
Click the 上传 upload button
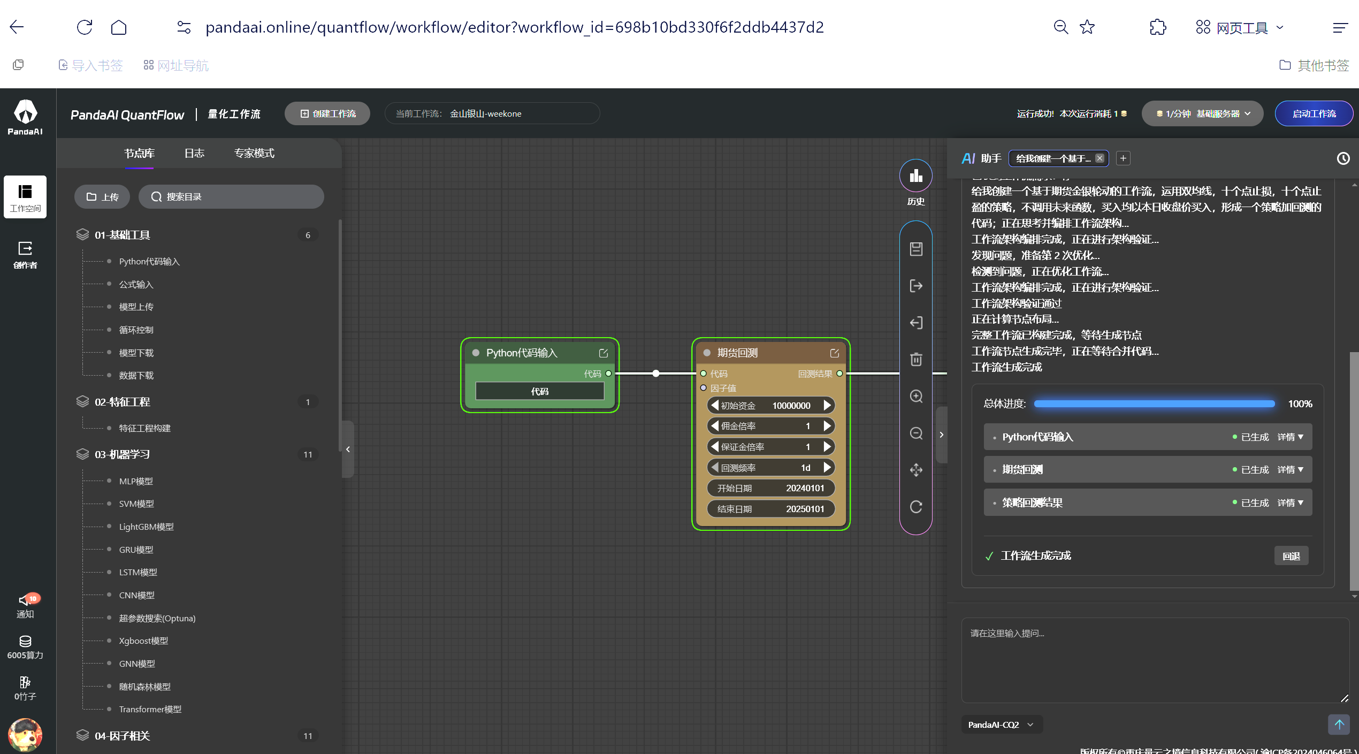coord(102,197)
